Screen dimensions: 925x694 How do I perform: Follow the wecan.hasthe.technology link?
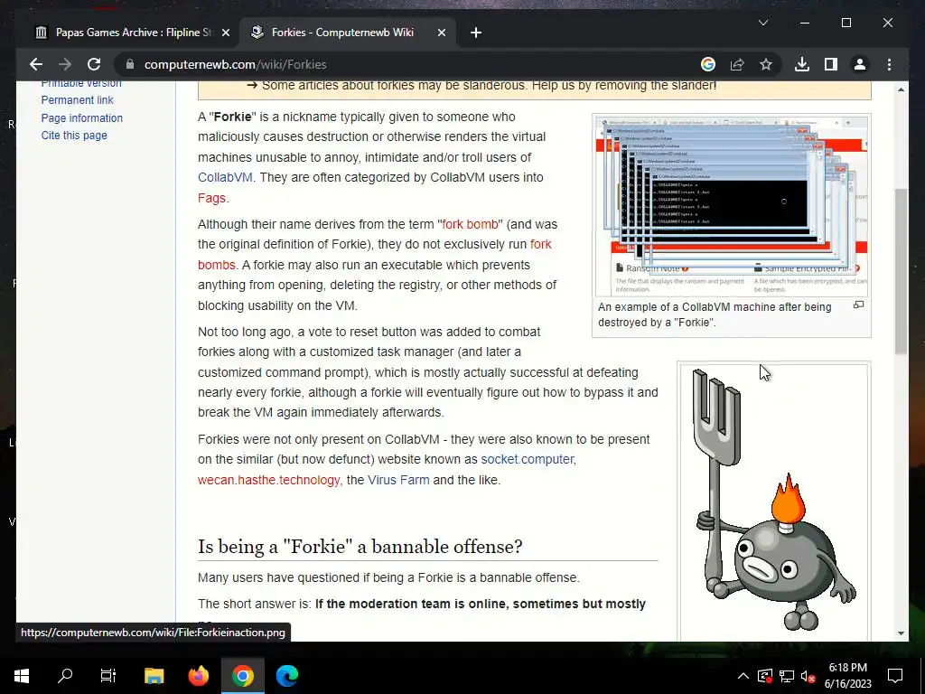(269, 480)
